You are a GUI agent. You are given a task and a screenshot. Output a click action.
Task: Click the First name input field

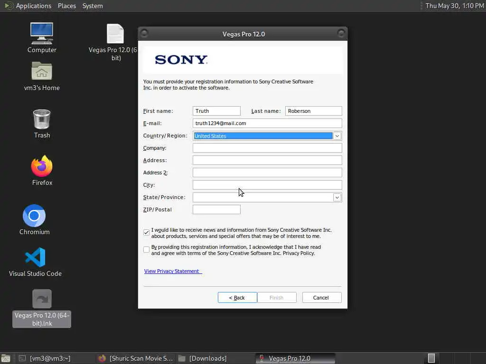tap(216, 111)
